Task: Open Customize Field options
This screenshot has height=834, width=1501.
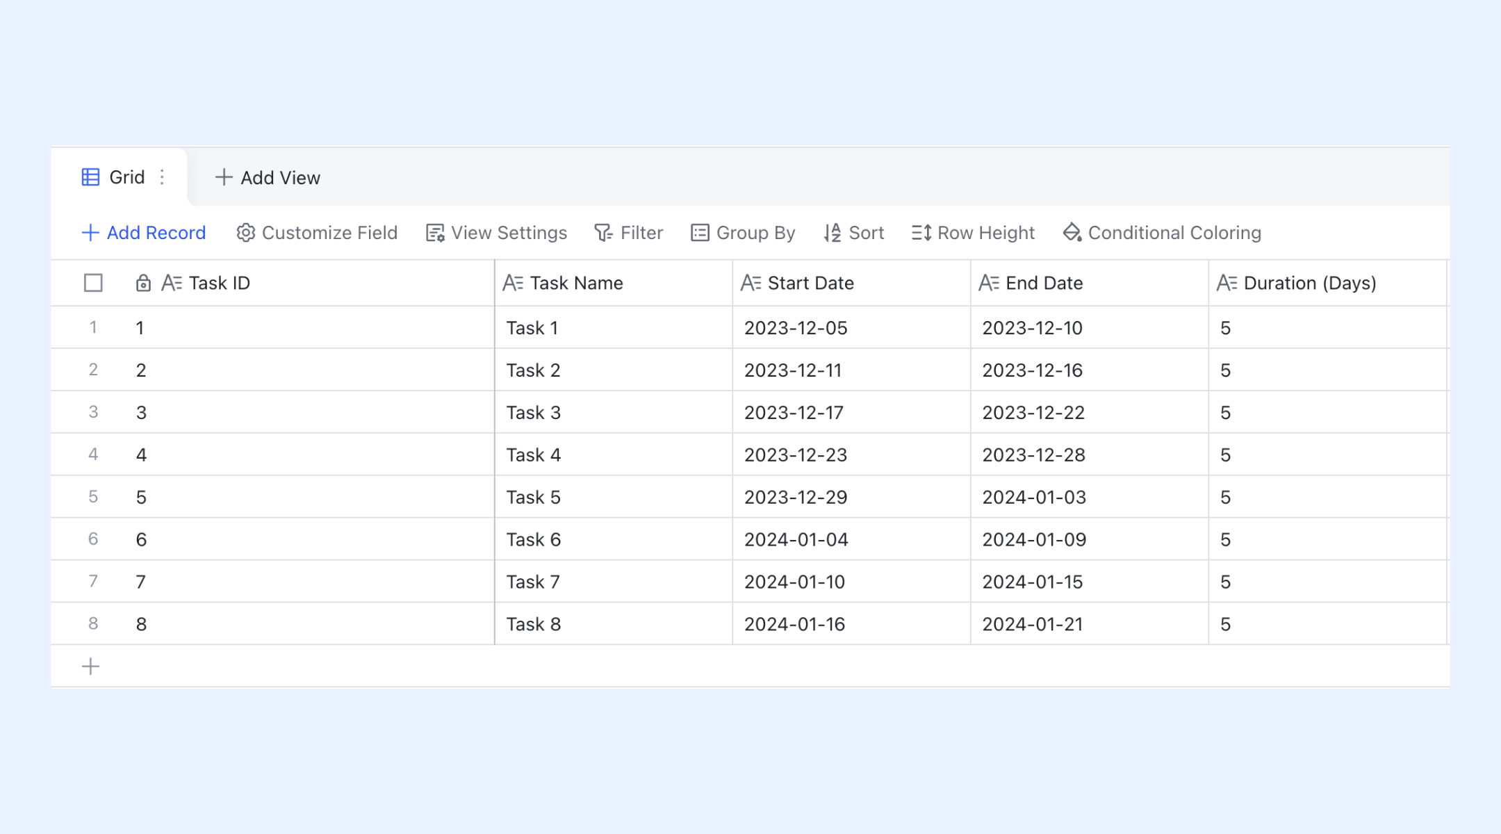Action: tap(317, 233)
